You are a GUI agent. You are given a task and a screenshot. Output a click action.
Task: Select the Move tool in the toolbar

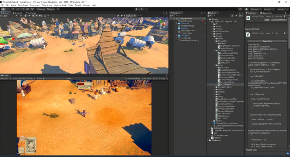pyautogui.click(x=8, y=9)
